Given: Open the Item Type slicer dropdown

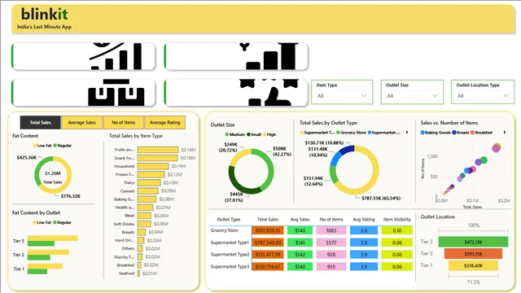Looking at the screenshot, I should click(342, 96).
